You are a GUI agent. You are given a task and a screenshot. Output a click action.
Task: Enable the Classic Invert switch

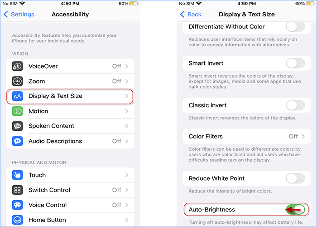click(x=295, y=105)
